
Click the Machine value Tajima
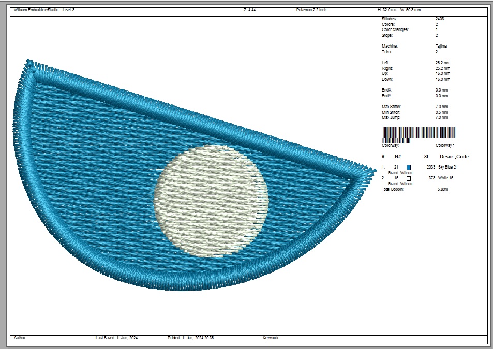(441, 46)
